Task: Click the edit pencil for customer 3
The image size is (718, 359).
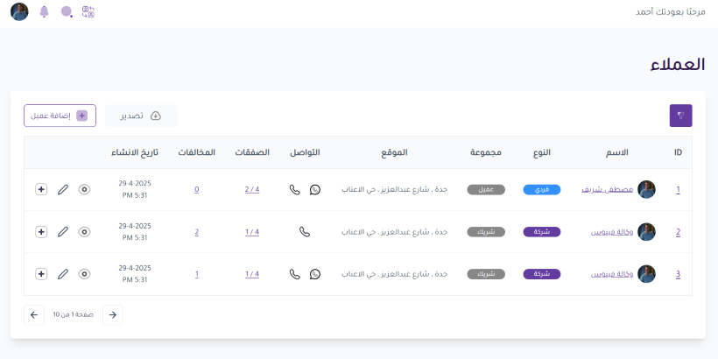Action: pos(62,274)
